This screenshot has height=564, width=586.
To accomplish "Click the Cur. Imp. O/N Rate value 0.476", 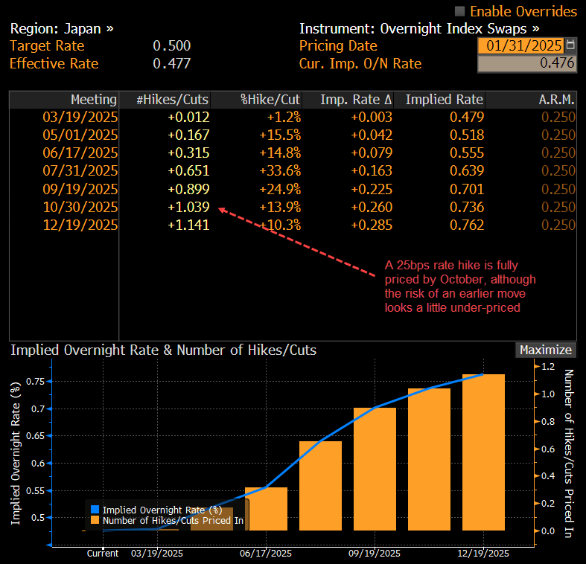I will pyautogui.click(x=527, y=63).
